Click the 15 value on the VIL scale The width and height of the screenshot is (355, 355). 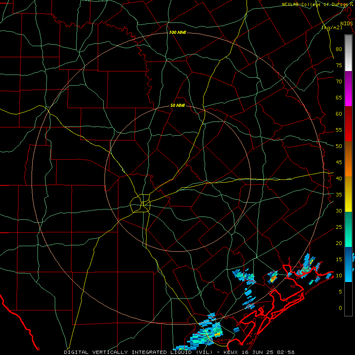tap(339, 260)
